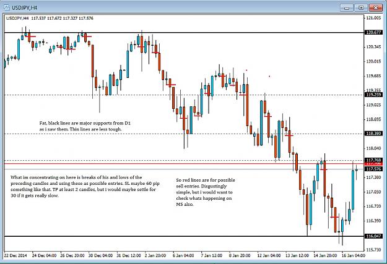Maximize the USDJPY,H4 chart window
This screenshot has width=387, height=264.
(x=361, y=8)
